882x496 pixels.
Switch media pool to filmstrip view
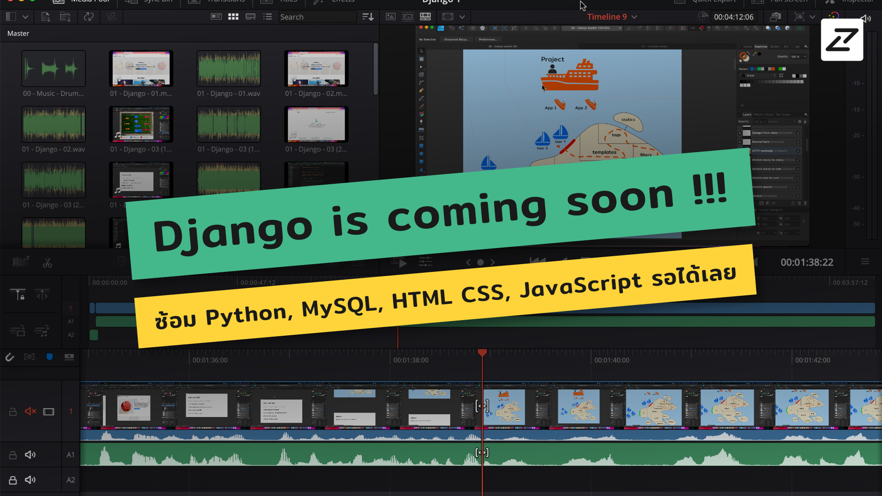(x=250, y=17)
